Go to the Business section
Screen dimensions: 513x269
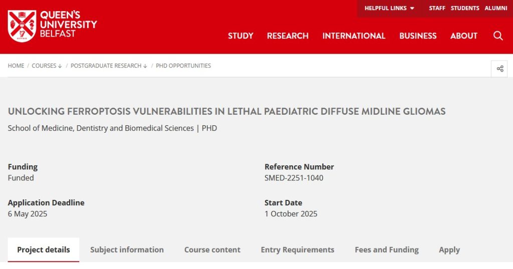pos(418,36)
